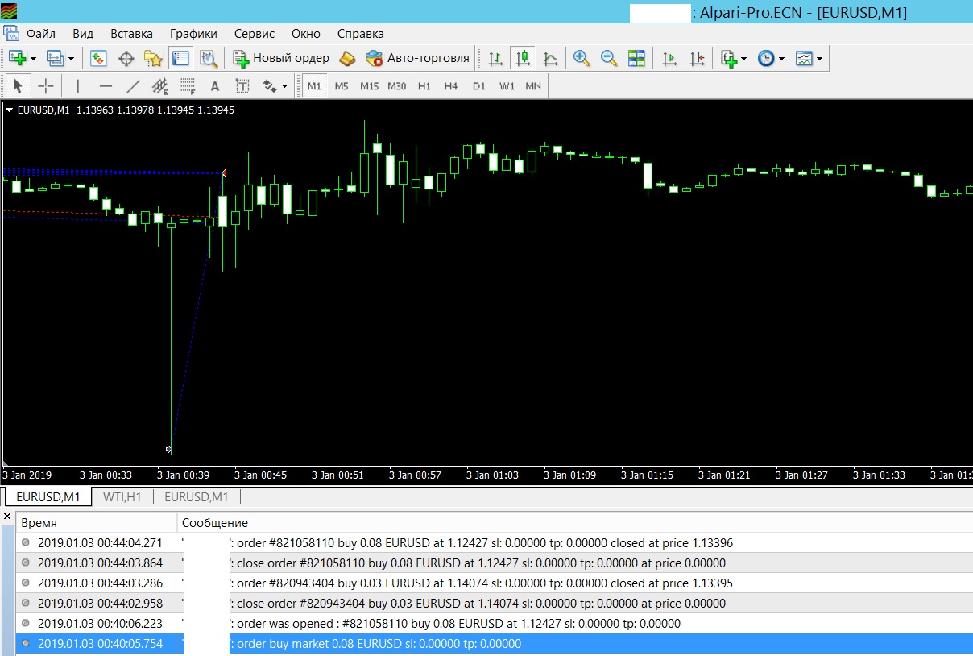
Task: Close the terminal log panel
Action: (7, 517)
